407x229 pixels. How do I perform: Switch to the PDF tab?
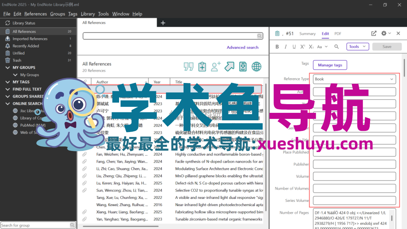(x=338, y=34)
